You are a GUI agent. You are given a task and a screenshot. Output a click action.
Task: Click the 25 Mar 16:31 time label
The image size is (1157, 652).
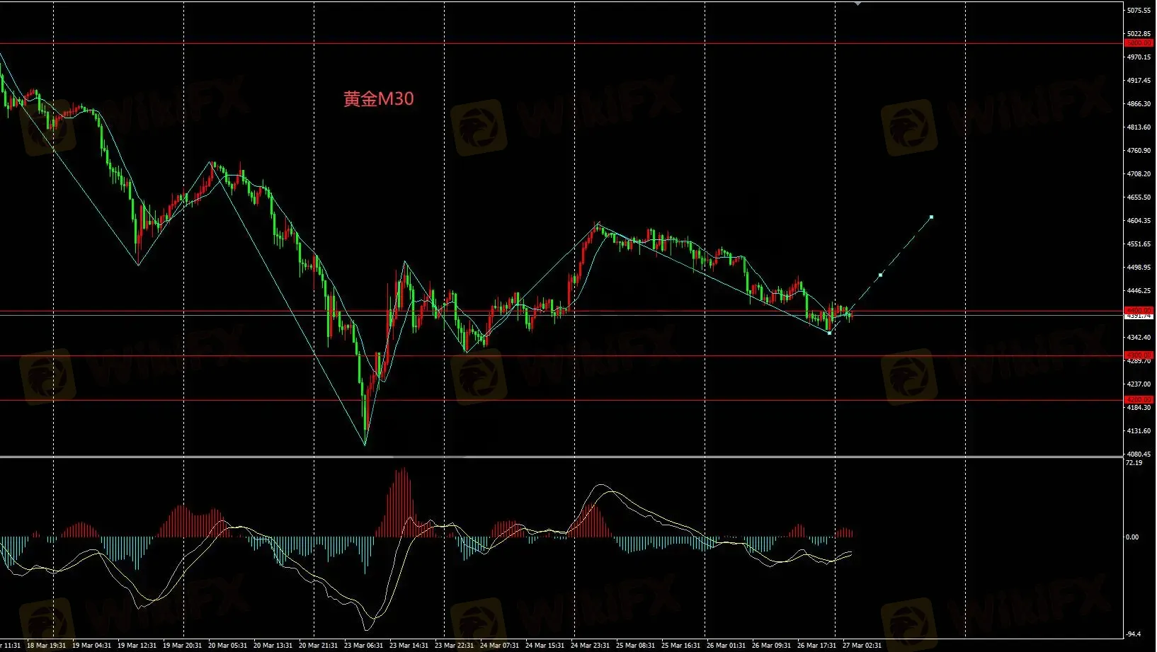[680, 646]
